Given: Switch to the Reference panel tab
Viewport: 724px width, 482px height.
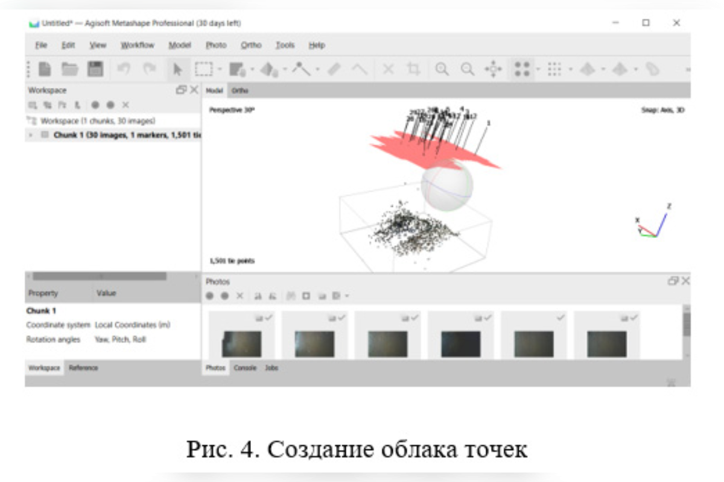Looking at the screenshot, I should coord(83,368).
